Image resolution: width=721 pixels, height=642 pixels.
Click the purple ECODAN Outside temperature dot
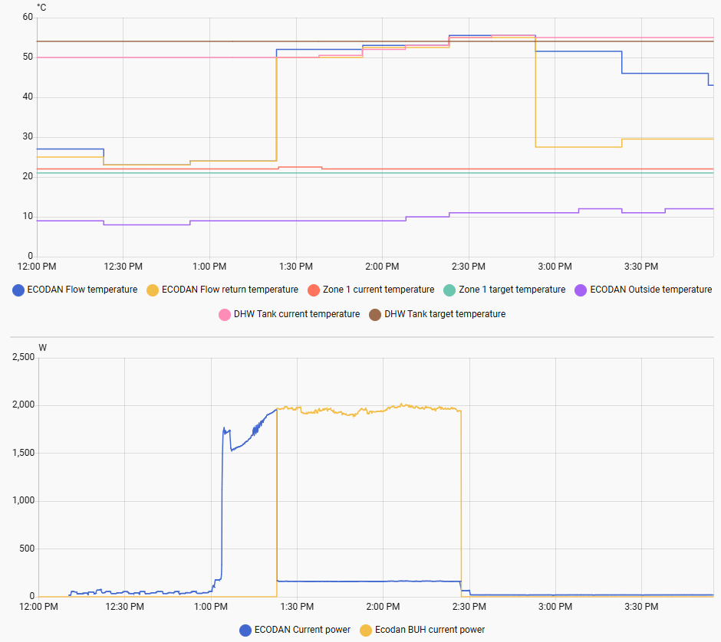coord(581,290)
